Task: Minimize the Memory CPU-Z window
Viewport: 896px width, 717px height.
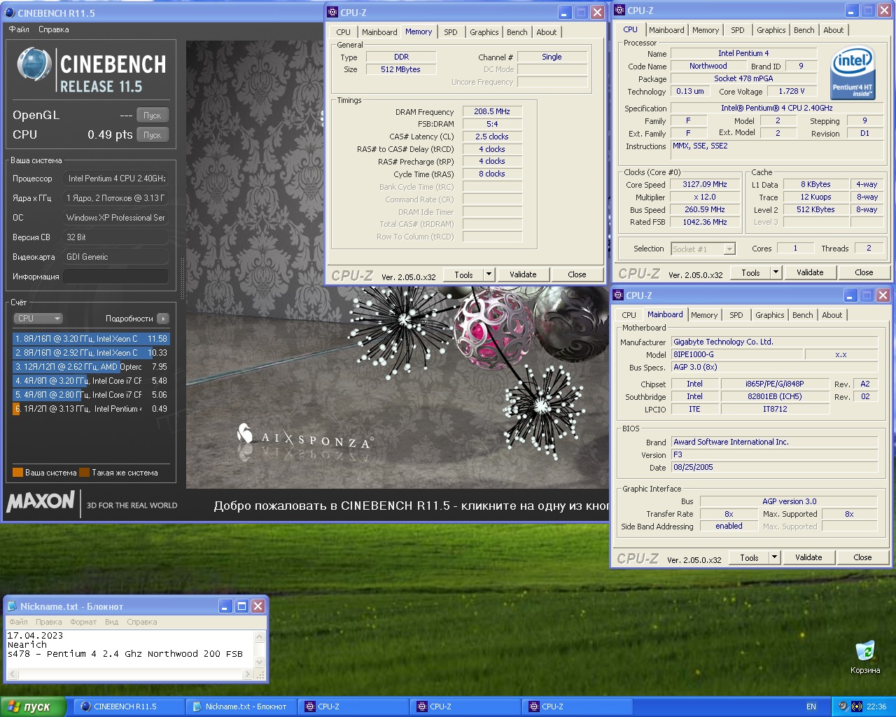Action: 565,13
